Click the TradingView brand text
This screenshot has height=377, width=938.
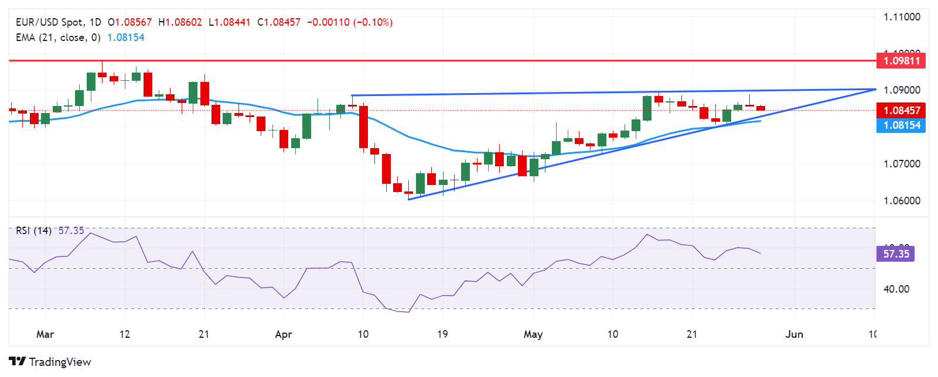60,362
